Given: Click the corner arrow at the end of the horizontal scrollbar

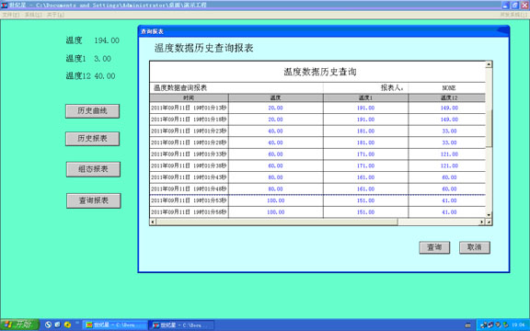Looking at the screenshot, I should [x=489, y=222].
